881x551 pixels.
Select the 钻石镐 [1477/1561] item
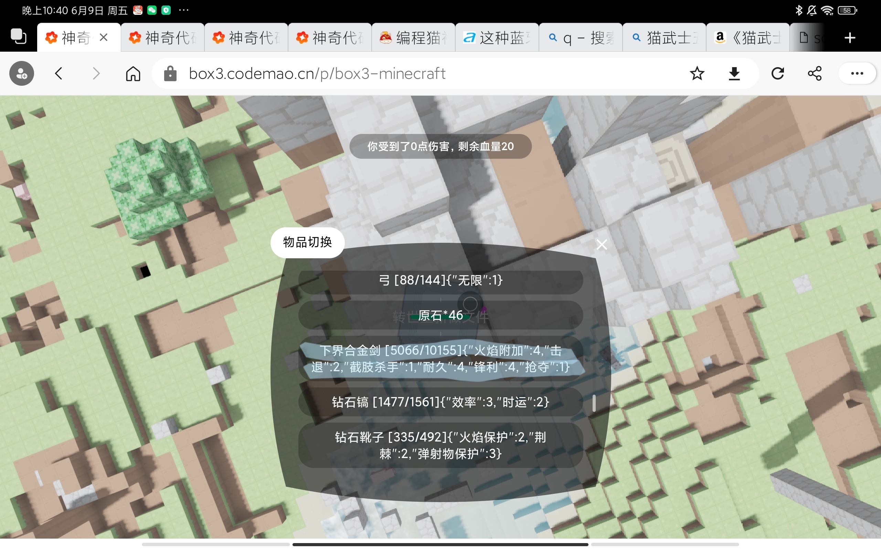tap(440, 402)
